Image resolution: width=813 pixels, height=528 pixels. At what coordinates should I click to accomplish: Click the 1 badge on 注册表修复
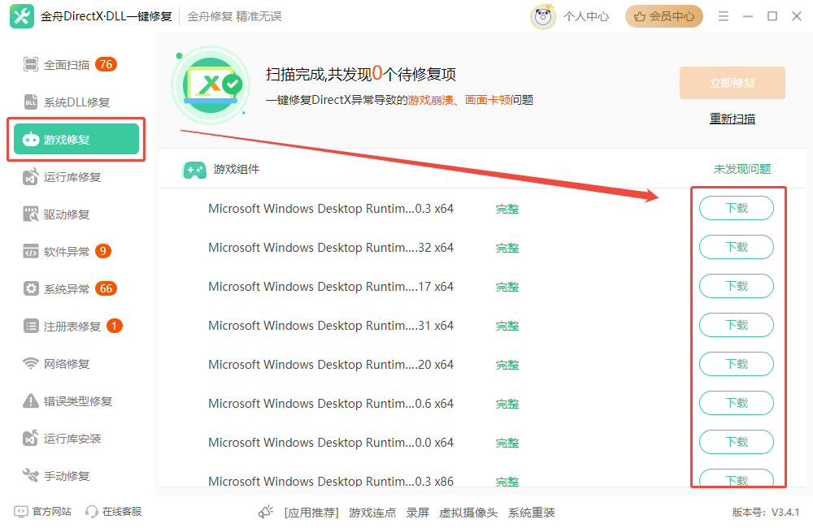click(114, 326)
